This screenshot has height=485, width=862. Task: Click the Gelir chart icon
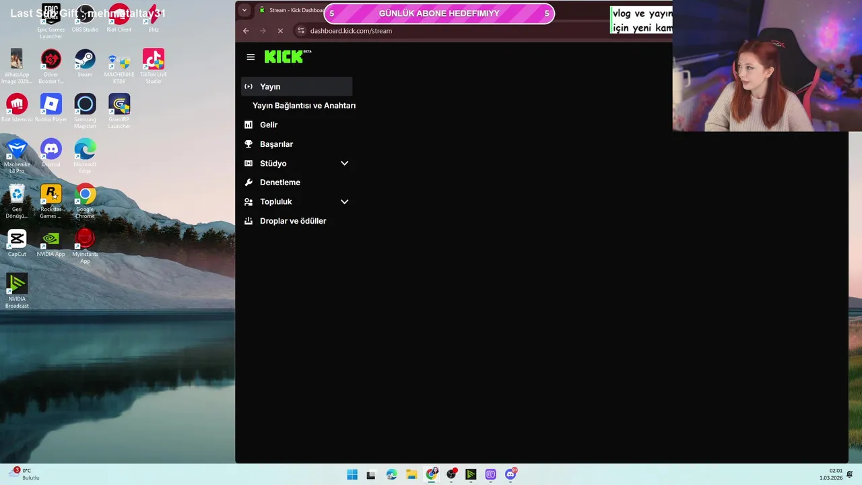[x=248, y=125]
